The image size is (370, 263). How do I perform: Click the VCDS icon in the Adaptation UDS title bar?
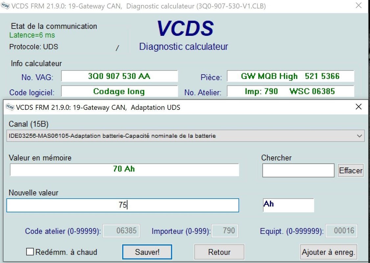[10, 107]
